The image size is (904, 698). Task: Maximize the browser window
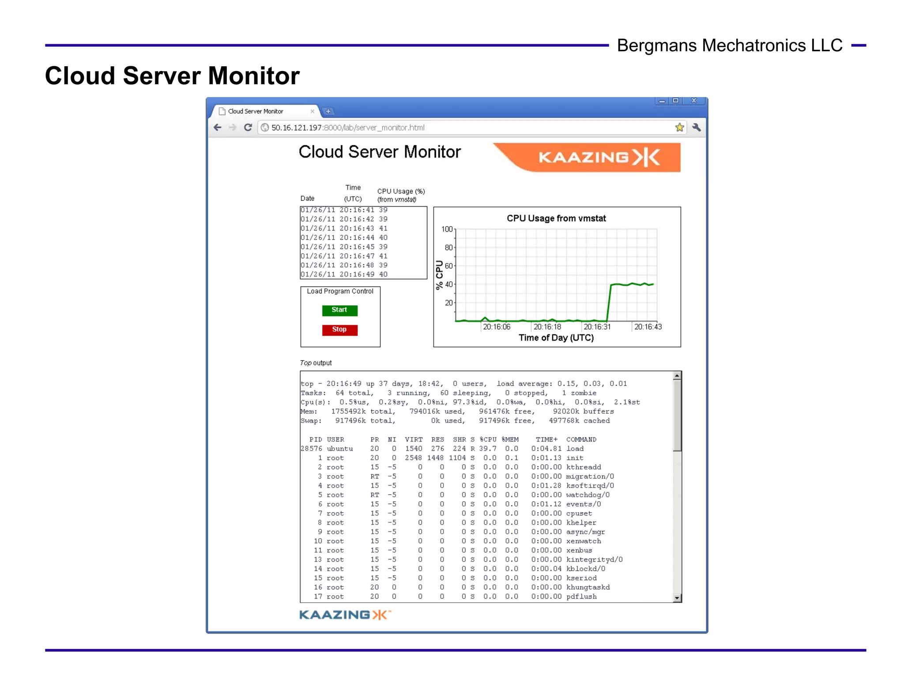tap(676, 101)
